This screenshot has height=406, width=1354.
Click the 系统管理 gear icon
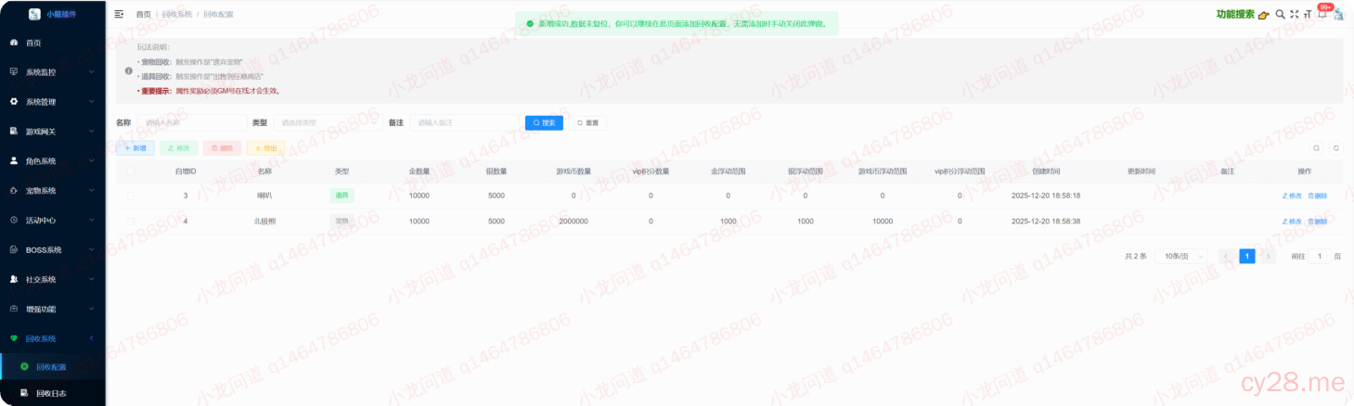(x=13, y=101)
